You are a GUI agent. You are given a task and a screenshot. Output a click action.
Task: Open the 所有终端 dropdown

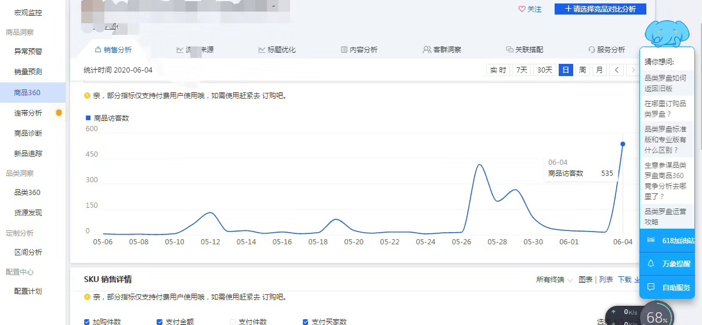pos(554,280)
